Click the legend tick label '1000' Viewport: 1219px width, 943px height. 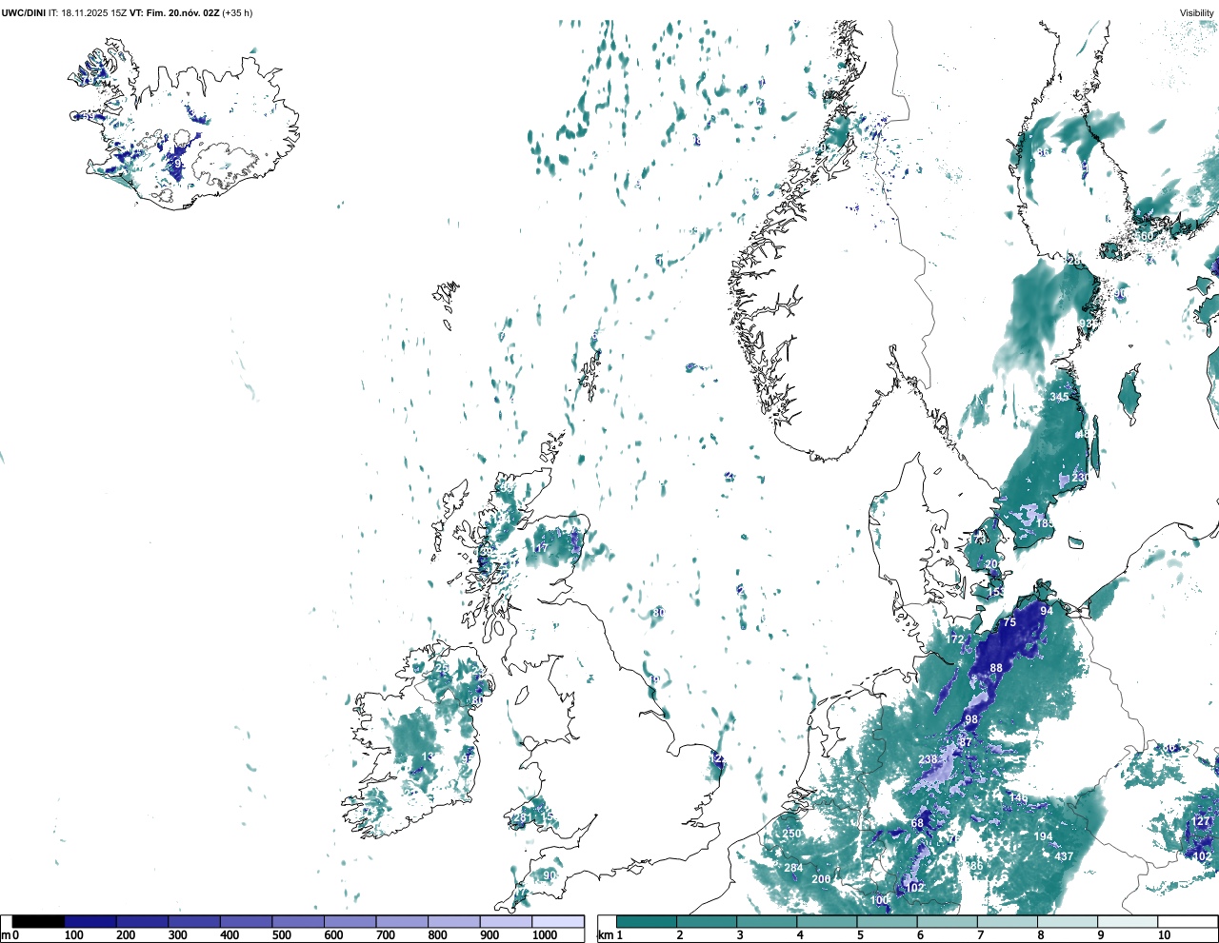[x=545, y=935]
